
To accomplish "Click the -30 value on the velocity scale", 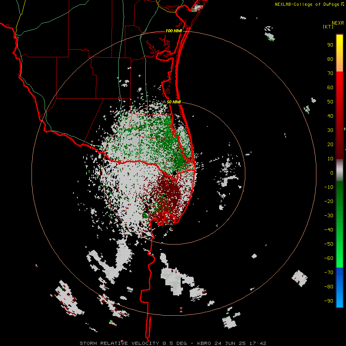I will [x=329, y=216].
